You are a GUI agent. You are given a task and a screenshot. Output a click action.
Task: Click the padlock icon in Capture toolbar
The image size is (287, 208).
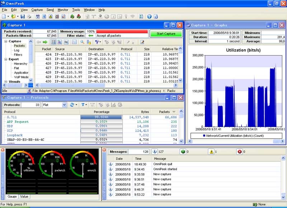[89, 42]
